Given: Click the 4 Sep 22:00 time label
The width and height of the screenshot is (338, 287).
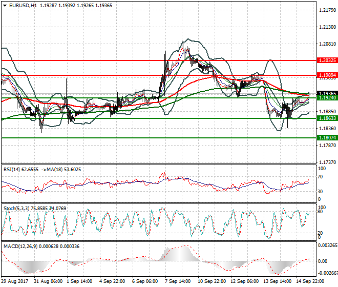Looking at the screenshot, I should click(112, 281).
